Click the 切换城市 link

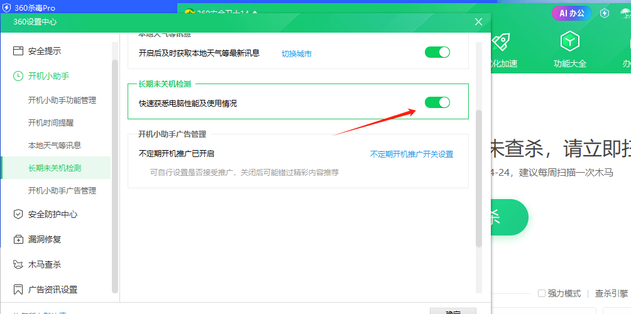(x=297, y=54)
